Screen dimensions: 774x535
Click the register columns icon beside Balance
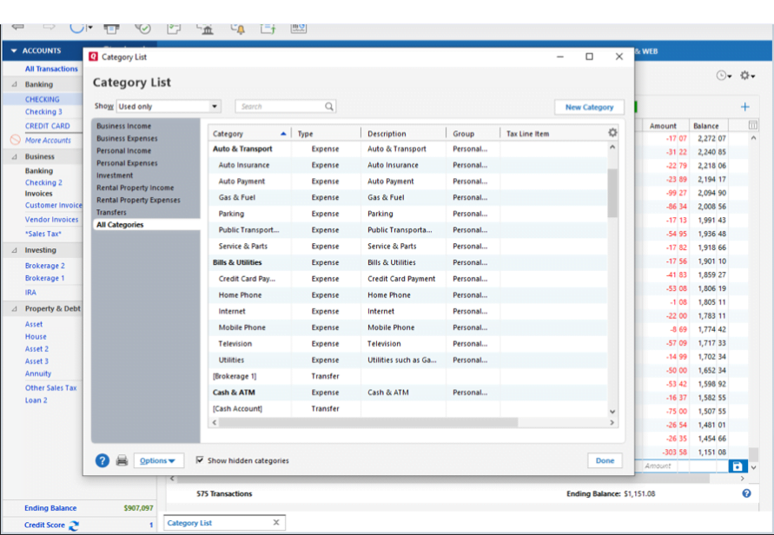752,126
